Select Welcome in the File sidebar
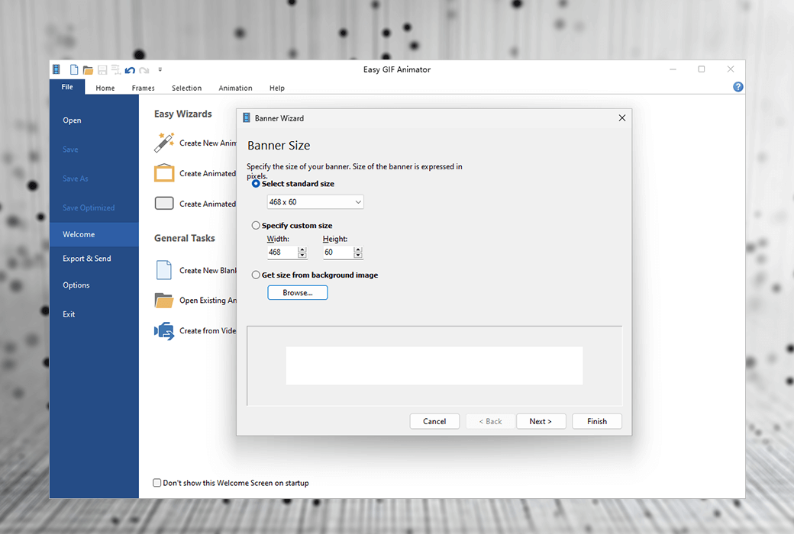The width and height of the screenshot is (794, 534). [x=94, y=234]
